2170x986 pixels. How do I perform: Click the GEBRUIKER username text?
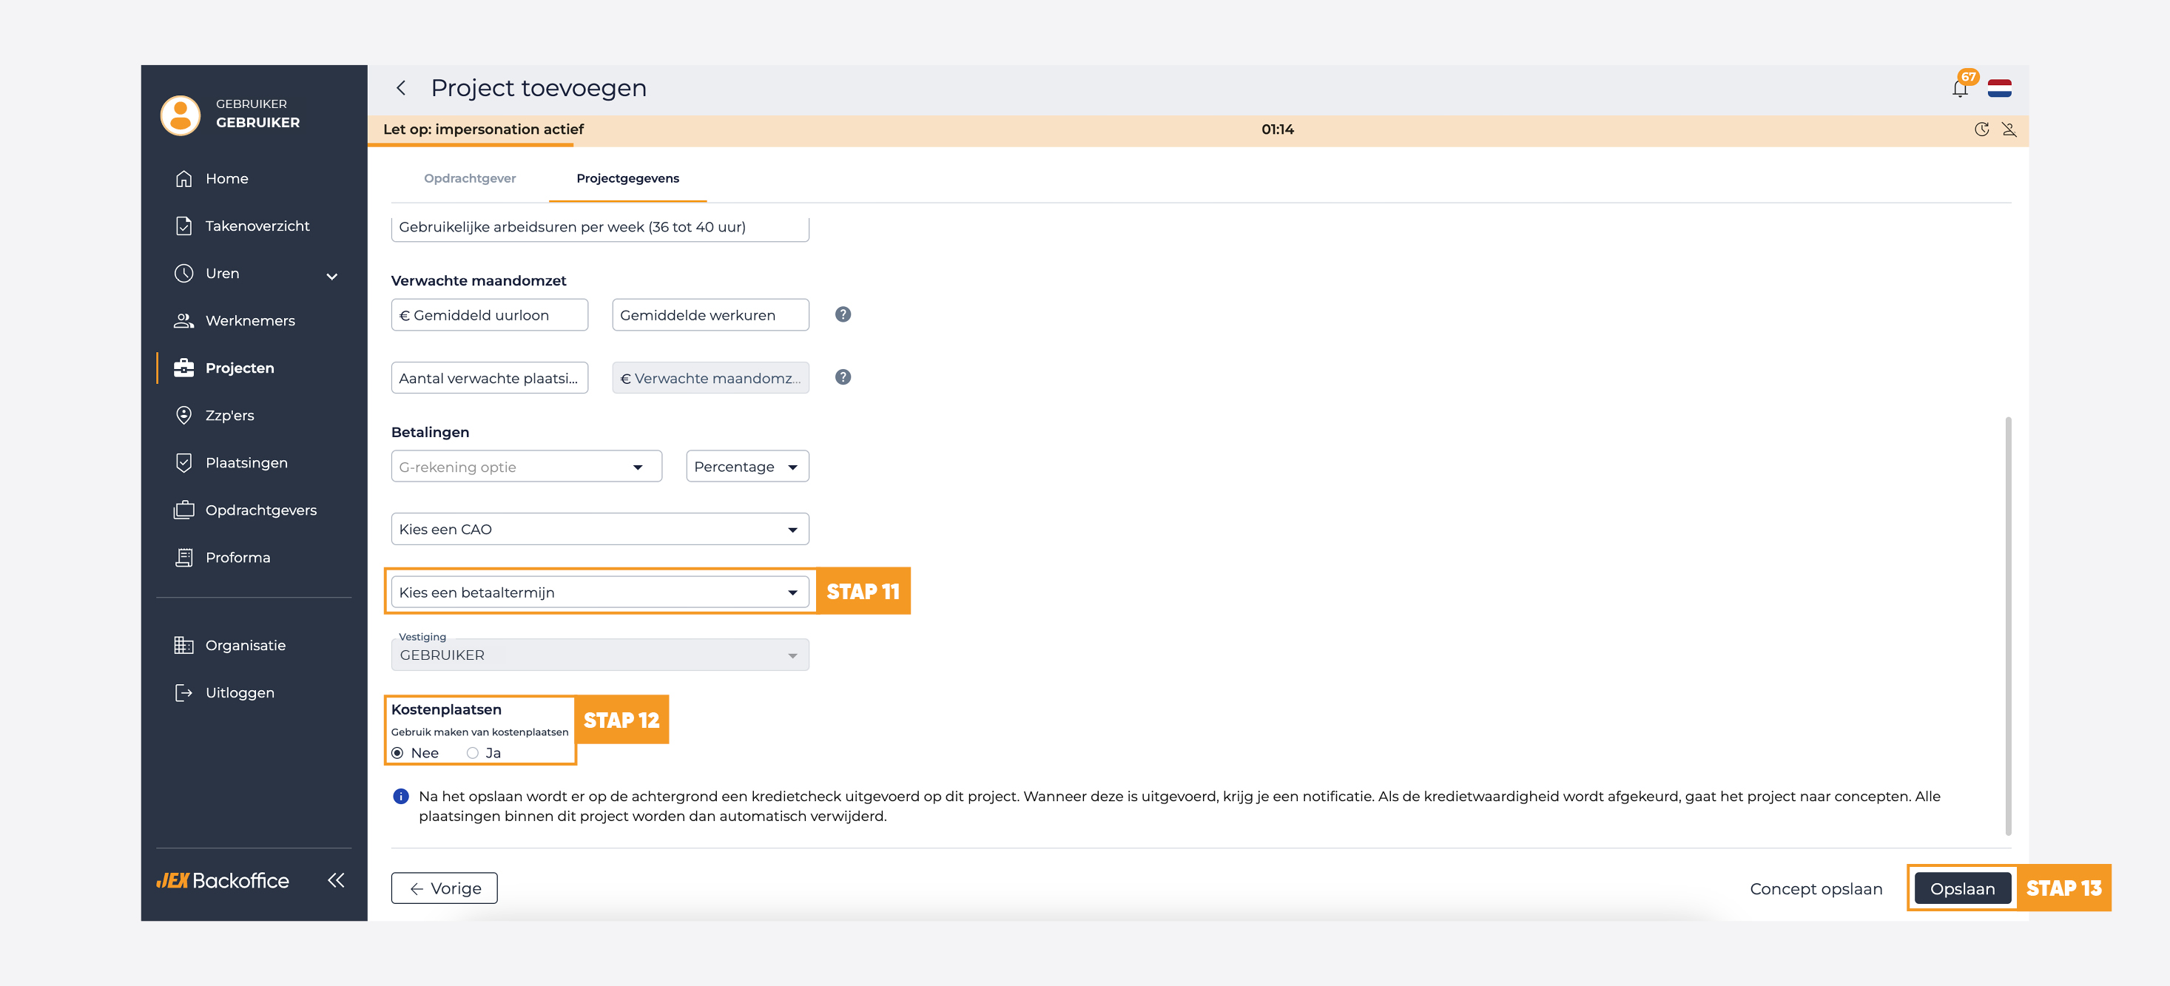(257, 123)
